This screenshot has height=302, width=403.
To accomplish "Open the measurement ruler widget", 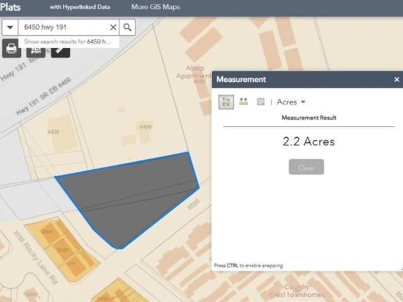I will 60,50.
